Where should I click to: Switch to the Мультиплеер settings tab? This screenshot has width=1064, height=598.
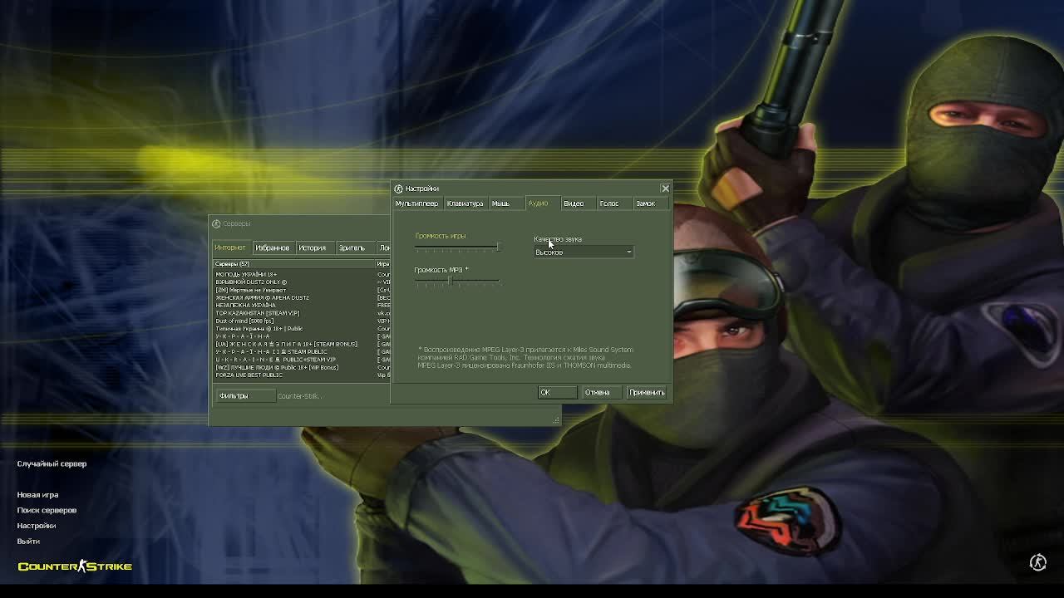coord(416,203)
